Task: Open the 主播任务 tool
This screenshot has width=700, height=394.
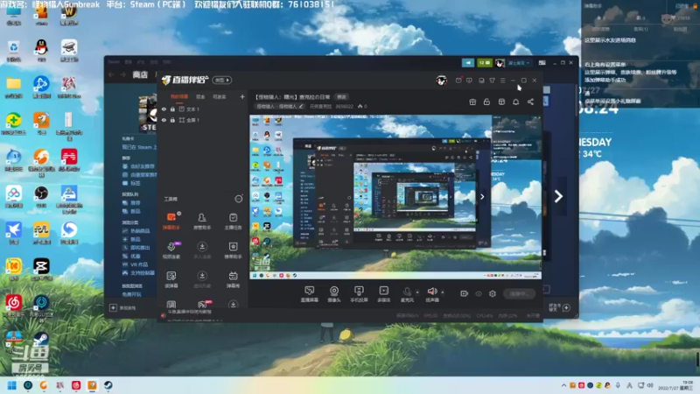Action: click(233, 221)
